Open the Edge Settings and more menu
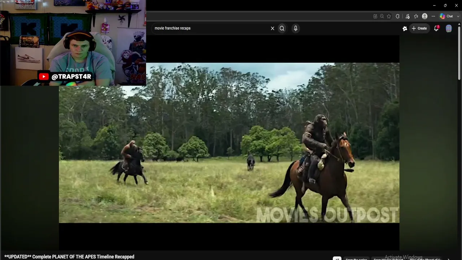Image resolution: width=462 pixels, height=260 pixels. [x=433, y=16]
